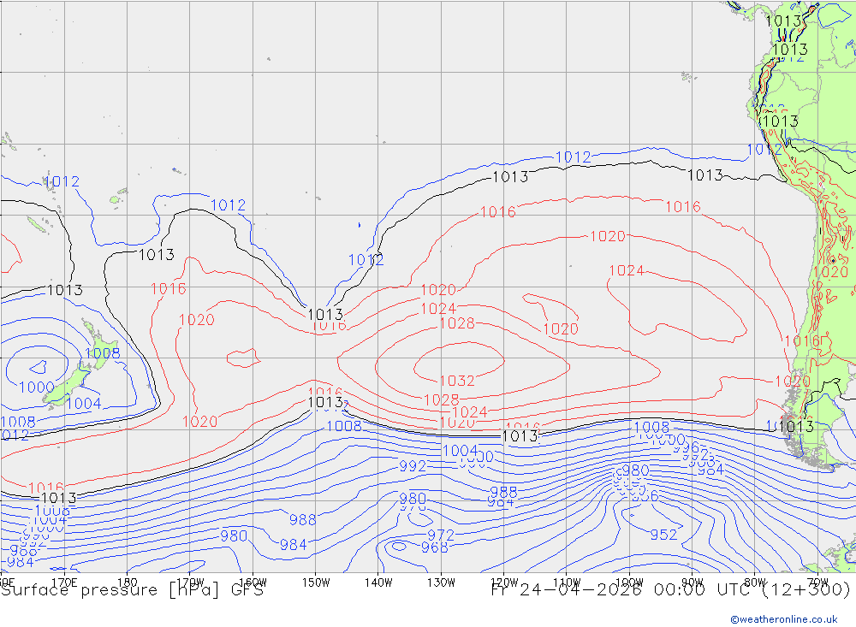Select the 130W longitude axis label
The width and height of the screenshot is (856, 627).
[440, 582]
